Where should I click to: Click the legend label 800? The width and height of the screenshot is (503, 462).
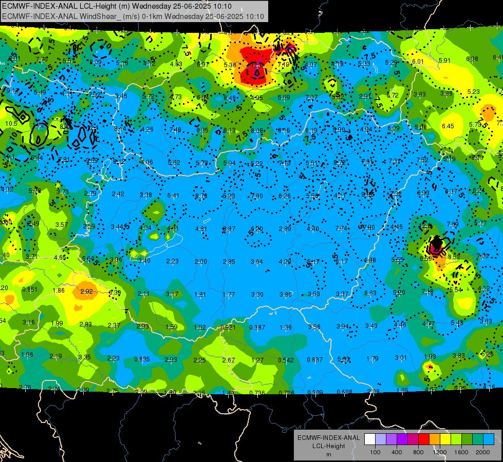point(419,452)
